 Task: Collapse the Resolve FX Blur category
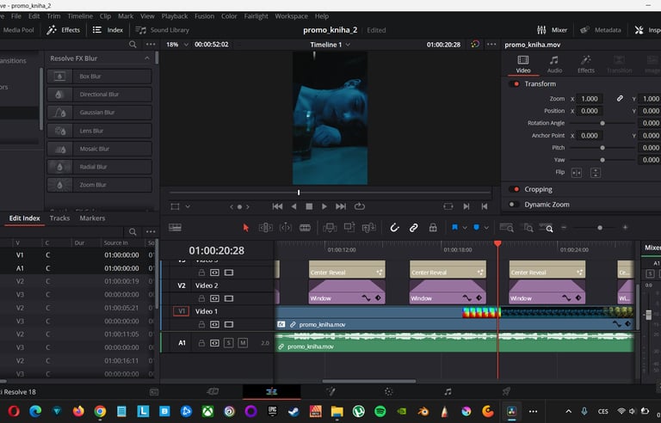point(146,58)
